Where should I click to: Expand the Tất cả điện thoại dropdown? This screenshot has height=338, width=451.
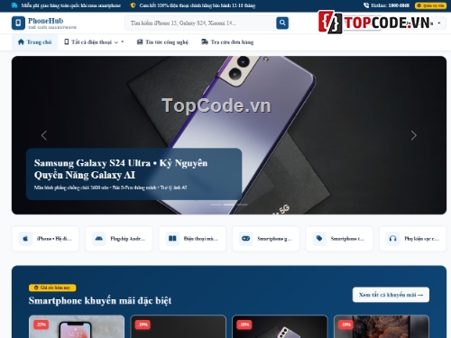click(94, 42)
